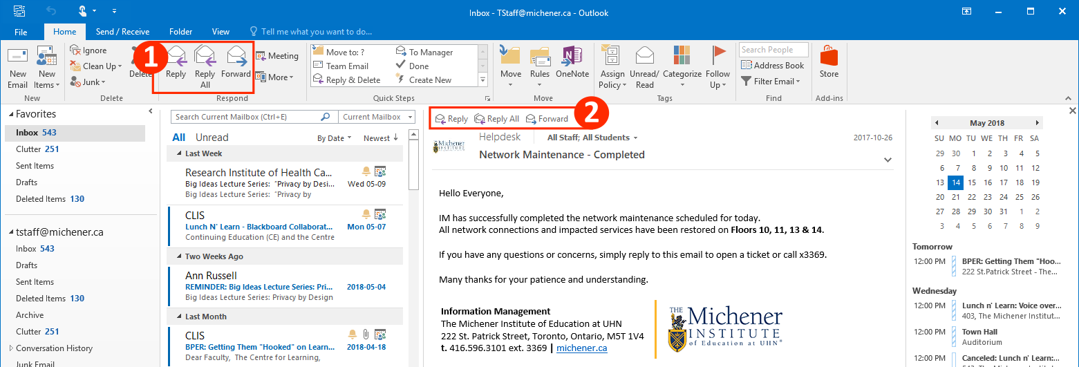
Task: Send message to OneNote
Action: (x=572, y=64)
